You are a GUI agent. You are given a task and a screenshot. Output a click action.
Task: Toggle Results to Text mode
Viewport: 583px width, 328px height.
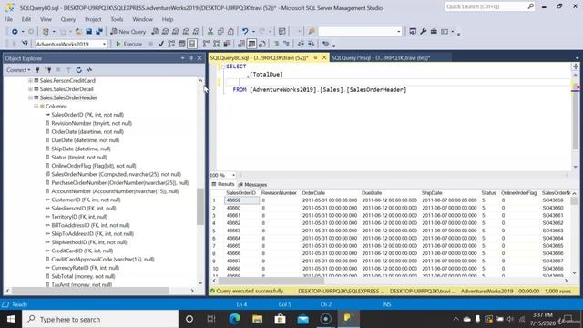241,44
